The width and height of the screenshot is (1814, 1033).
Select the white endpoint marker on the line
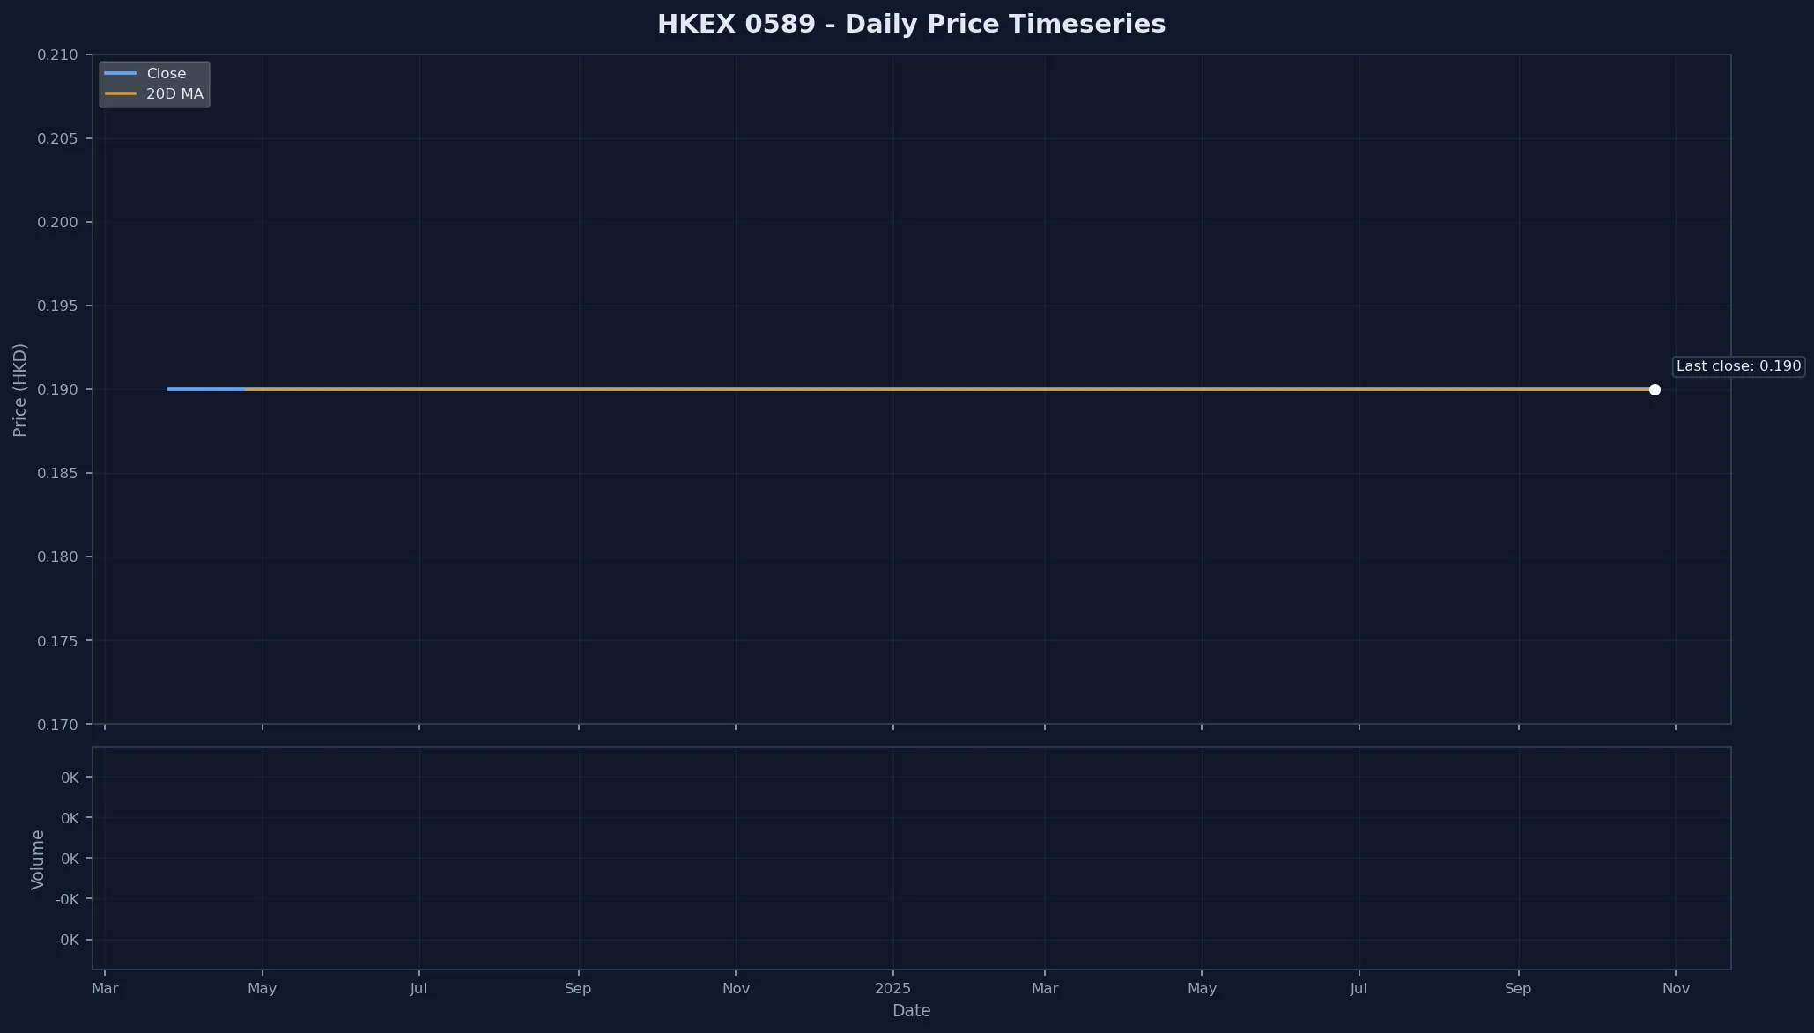1655,389
